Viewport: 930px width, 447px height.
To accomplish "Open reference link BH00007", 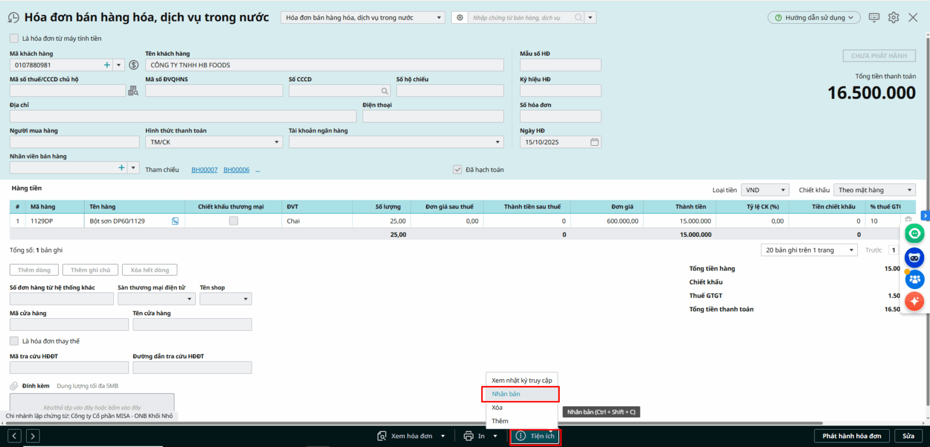I will pos(205,170).
